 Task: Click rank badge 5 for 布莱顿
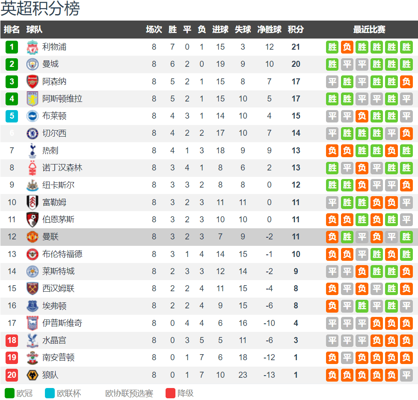click(x=12, y=116)
